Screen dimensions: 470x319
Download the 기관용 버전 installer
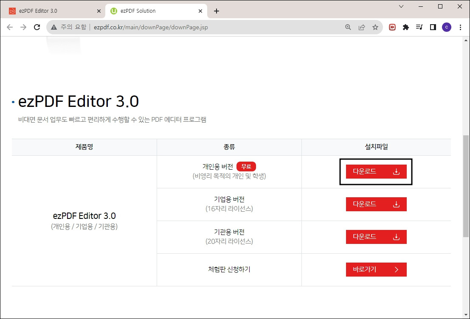point(375,237)
